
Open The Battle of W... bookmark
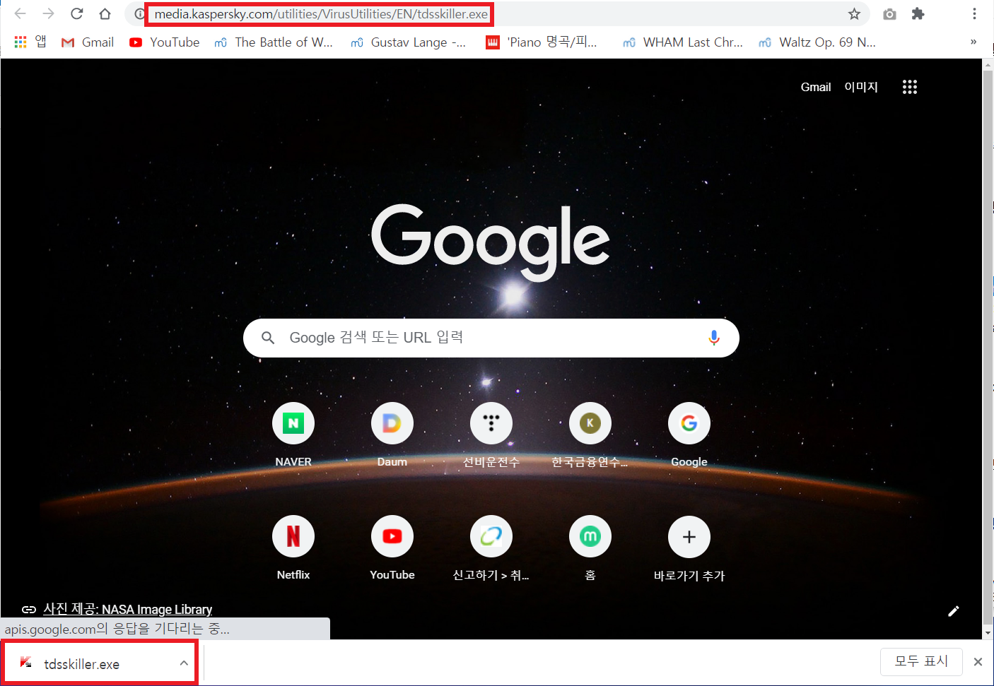(x=274, y=42)
